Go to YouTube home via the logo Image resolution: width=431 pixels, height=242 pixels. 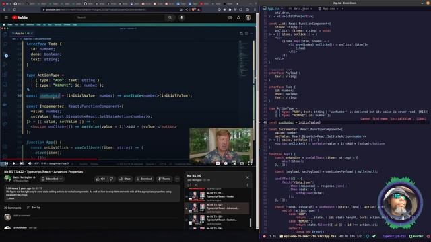(20, 18)
